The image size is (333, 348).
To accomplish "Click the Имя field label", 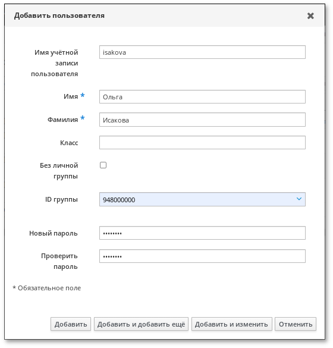I will coord(71,96).
